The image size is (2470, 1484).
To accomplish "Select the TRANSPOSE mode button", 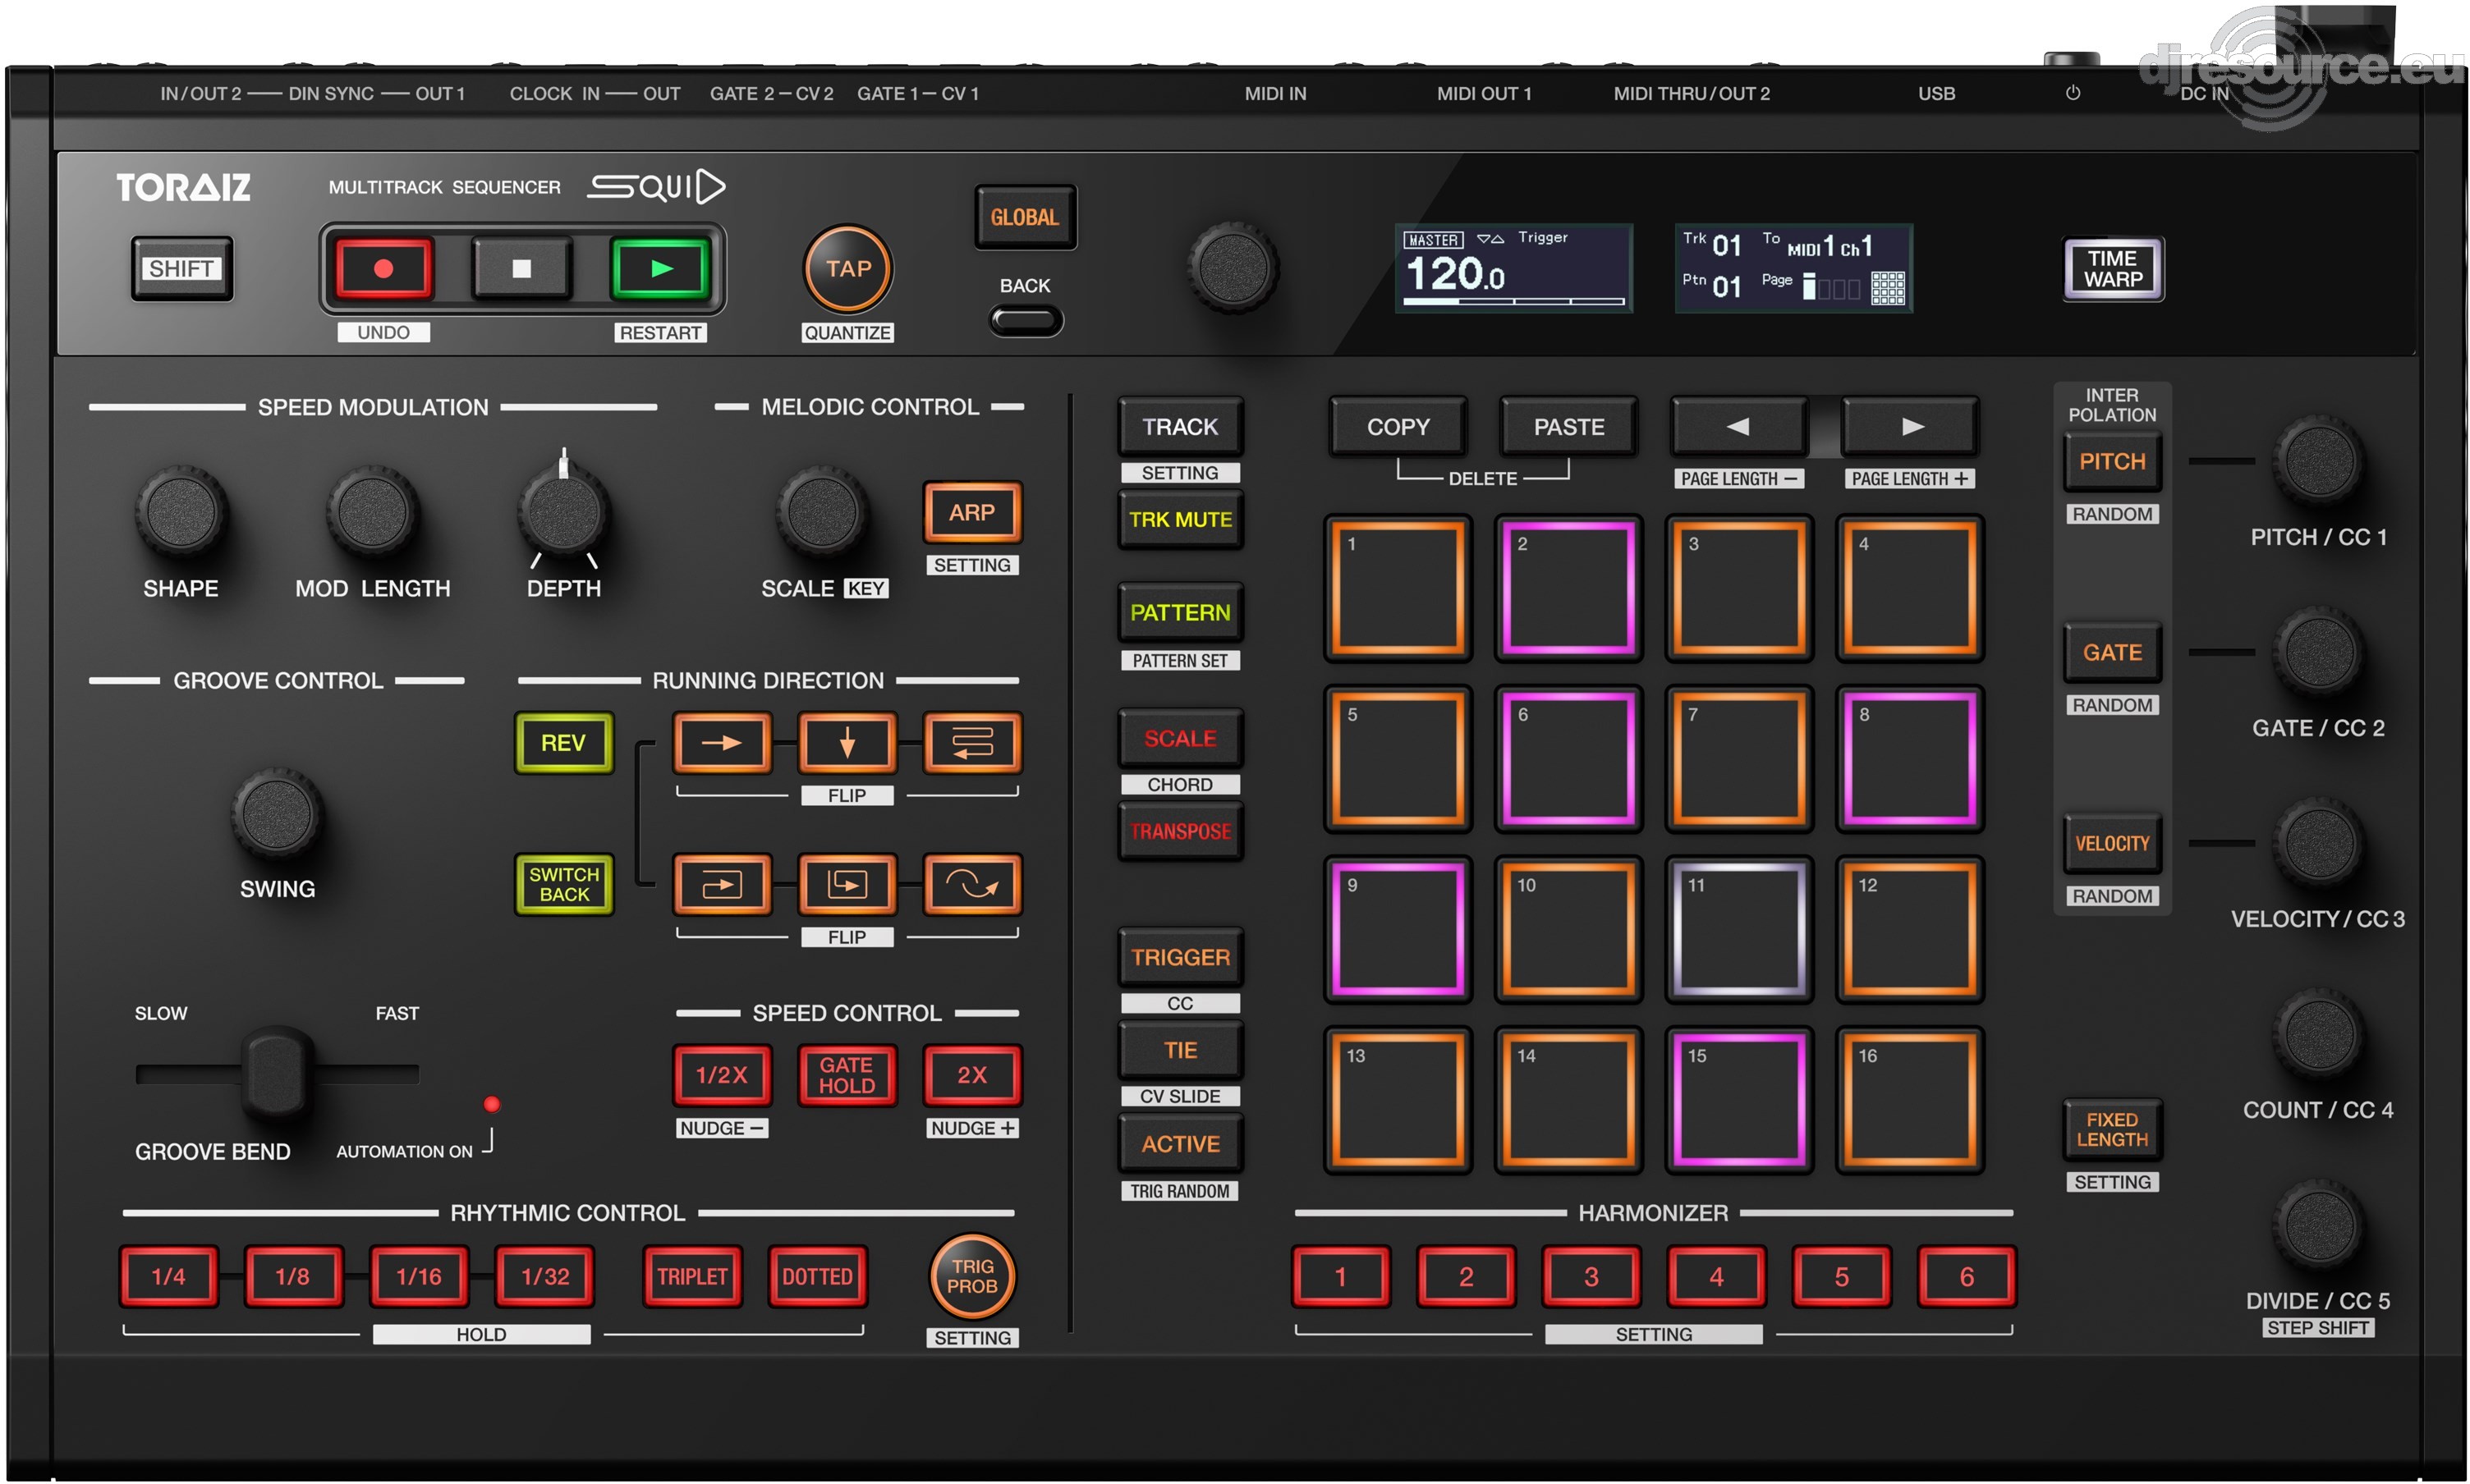I will coord(1179,831).
